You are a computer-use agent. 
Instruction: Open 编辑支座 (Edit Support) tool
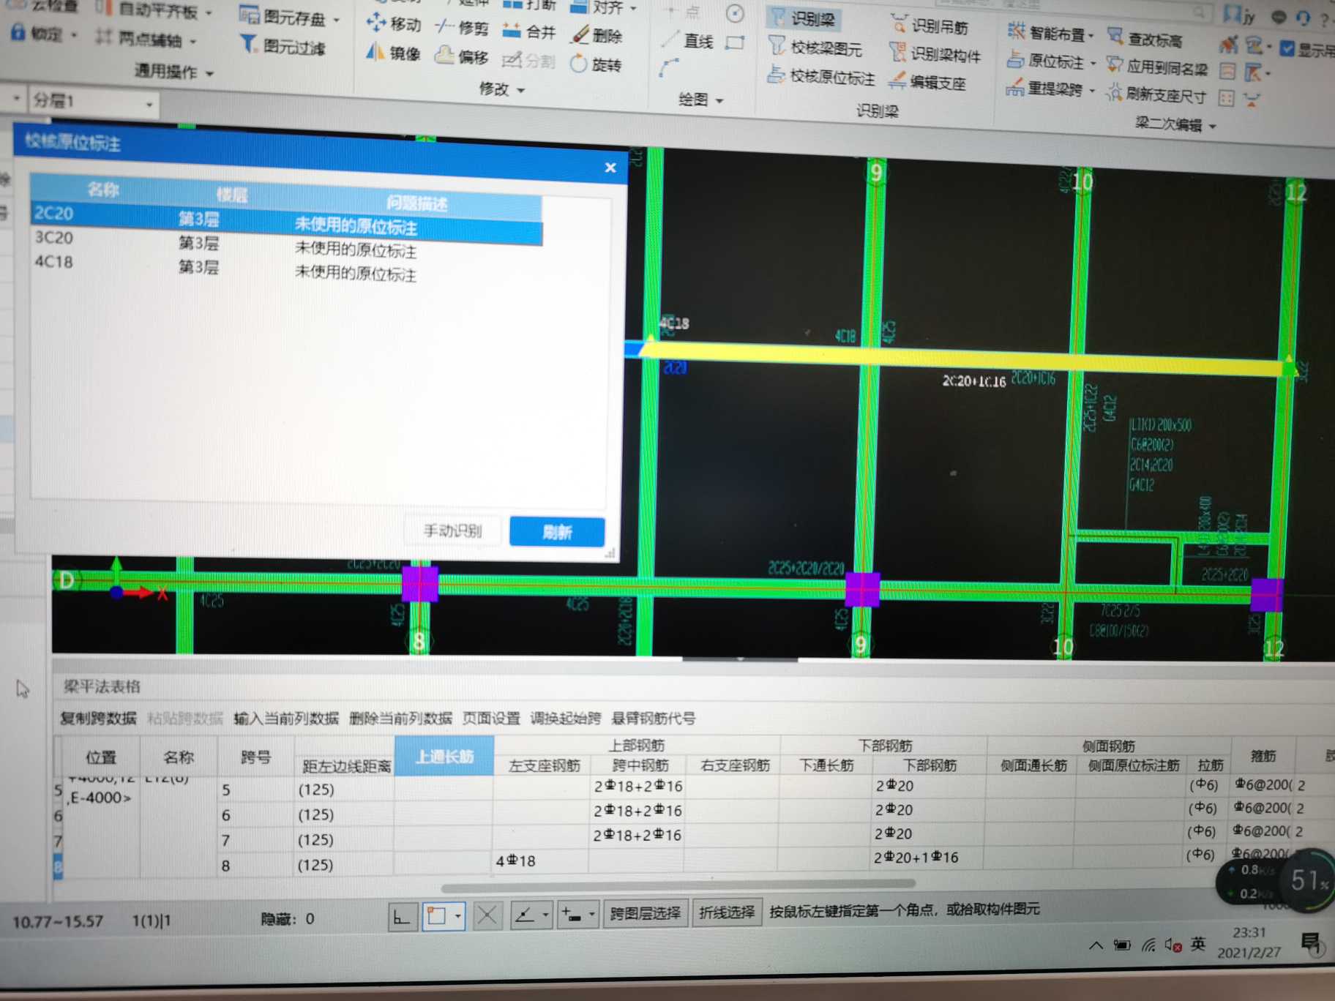[928, 82]
